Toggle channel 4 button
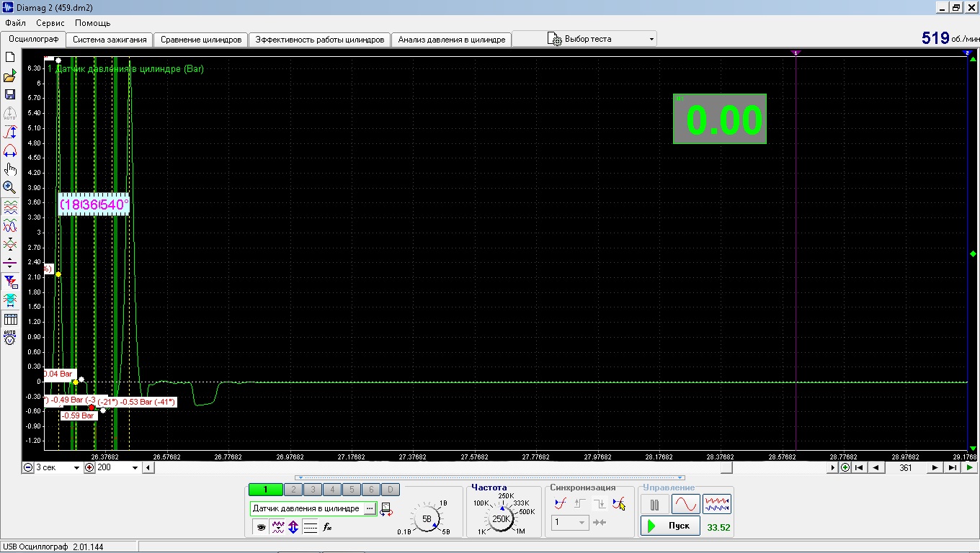This screenshot has width=980, height=553. pos(332,490)
